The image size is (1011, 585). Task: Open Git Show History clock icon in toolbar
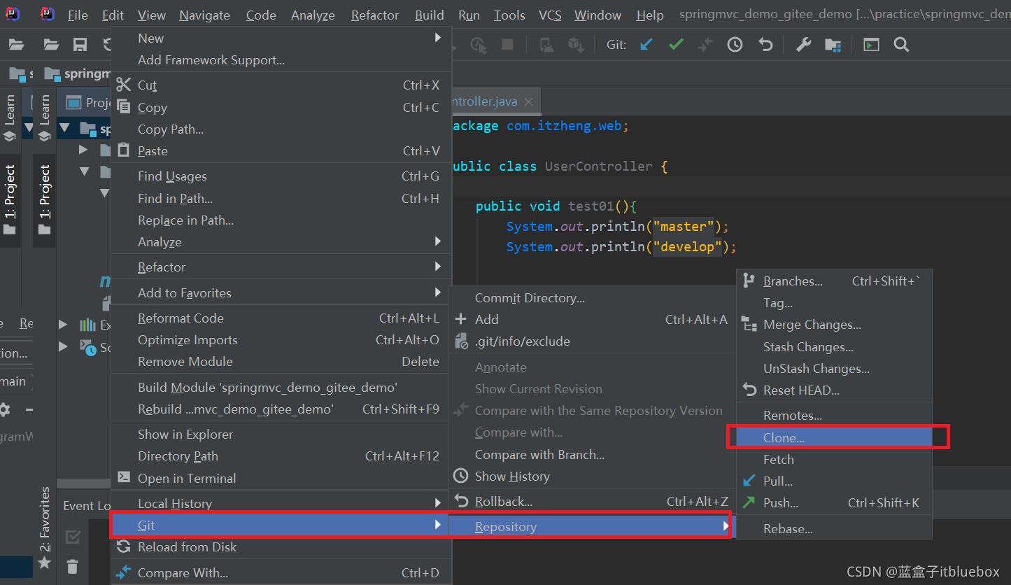click(735, 45)
